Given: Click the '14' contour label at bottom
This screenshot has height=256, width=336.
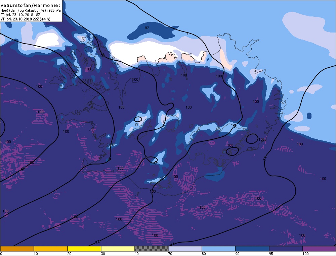Looking at the screenshot, I should [x=172, y=244].
